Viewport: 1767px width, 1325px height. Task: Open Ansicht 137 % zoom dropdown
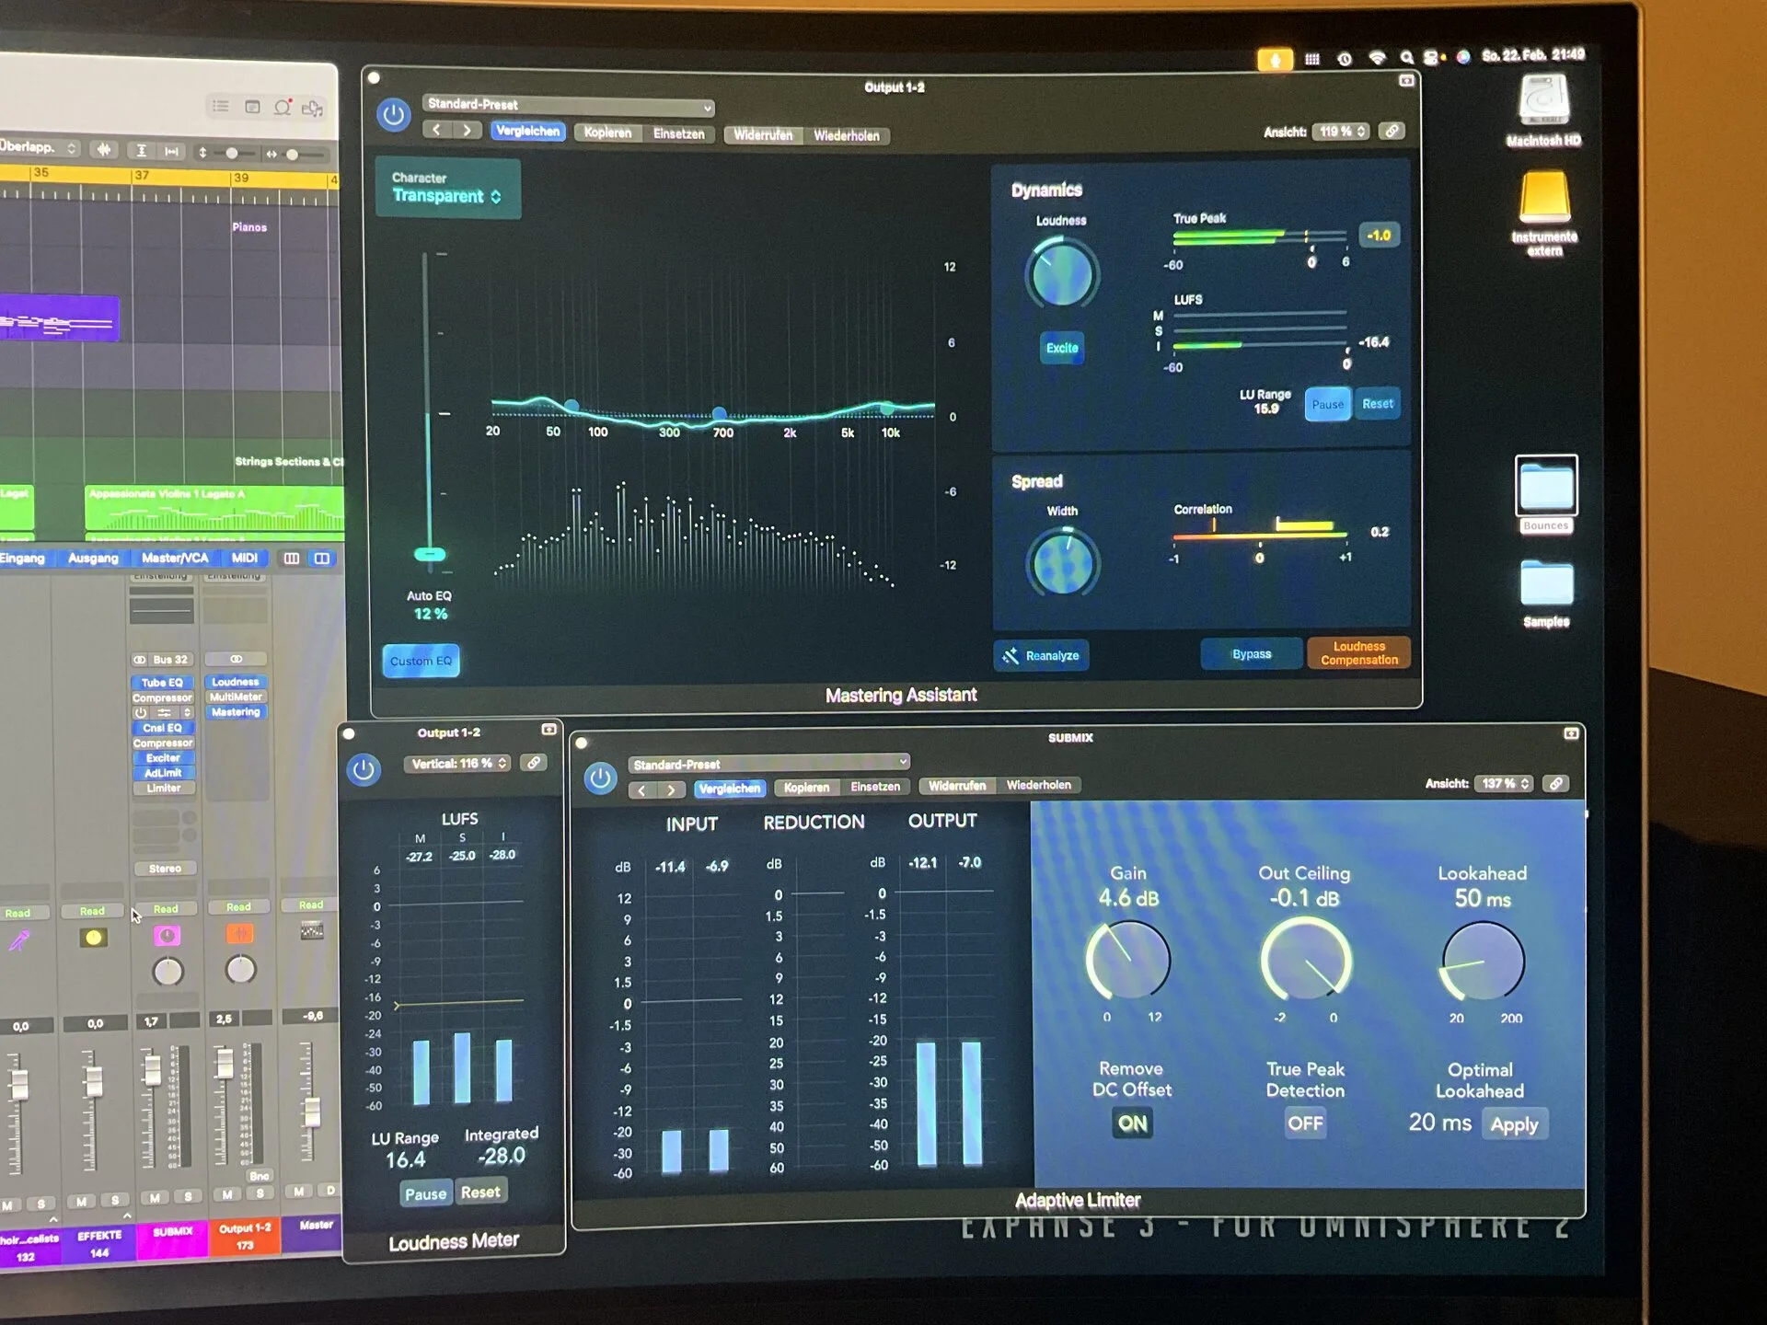pos(1505,784)
